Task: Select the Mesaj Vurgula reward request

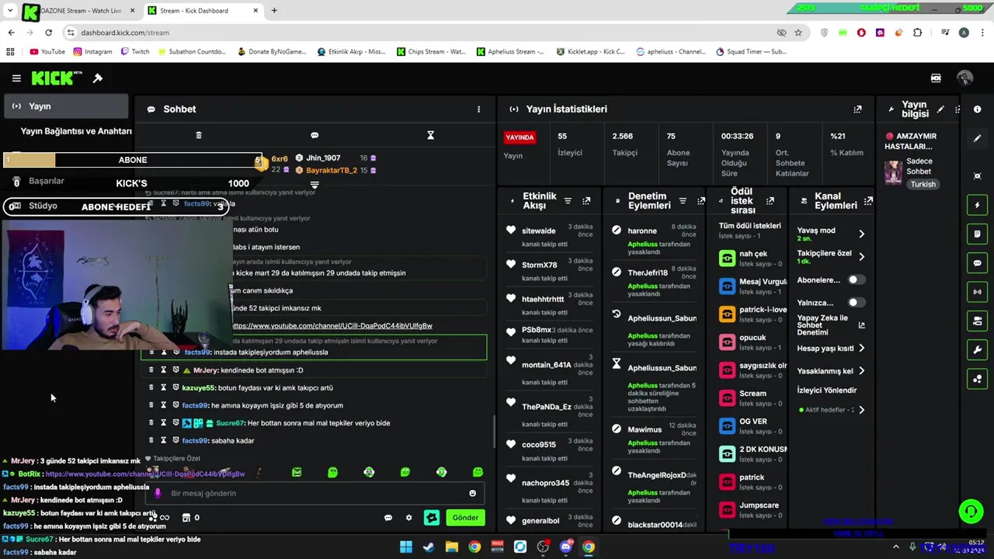Action: tap(752, 286)
